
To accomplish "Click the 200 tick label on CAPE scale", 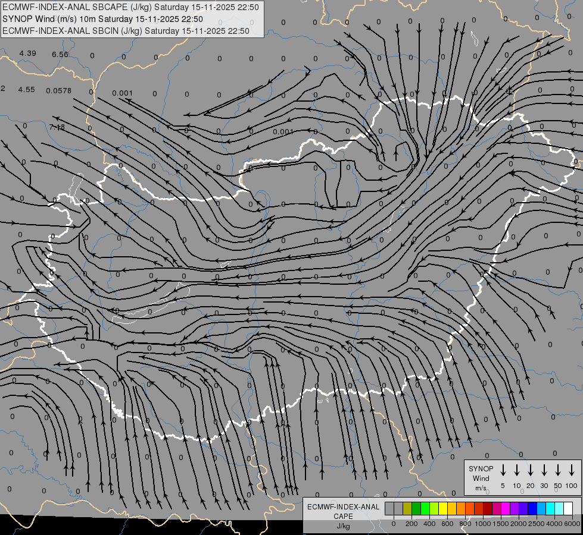I will [411, 524].
